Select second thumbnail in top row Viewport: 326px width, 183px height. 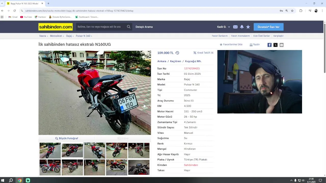[72, 151]
